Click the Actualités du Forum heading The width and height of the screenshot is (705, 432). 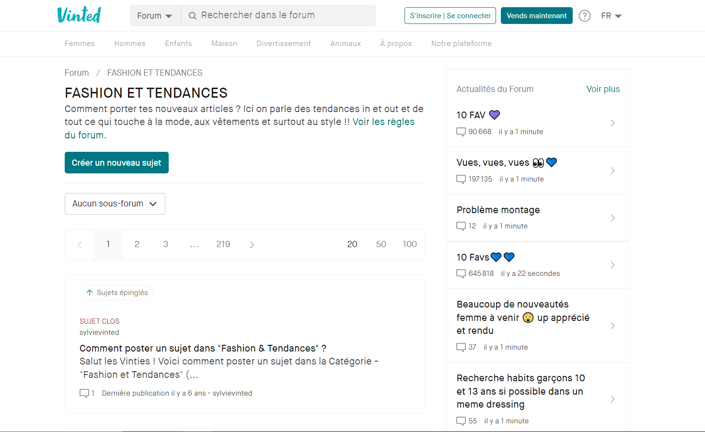tap(495, 89)
